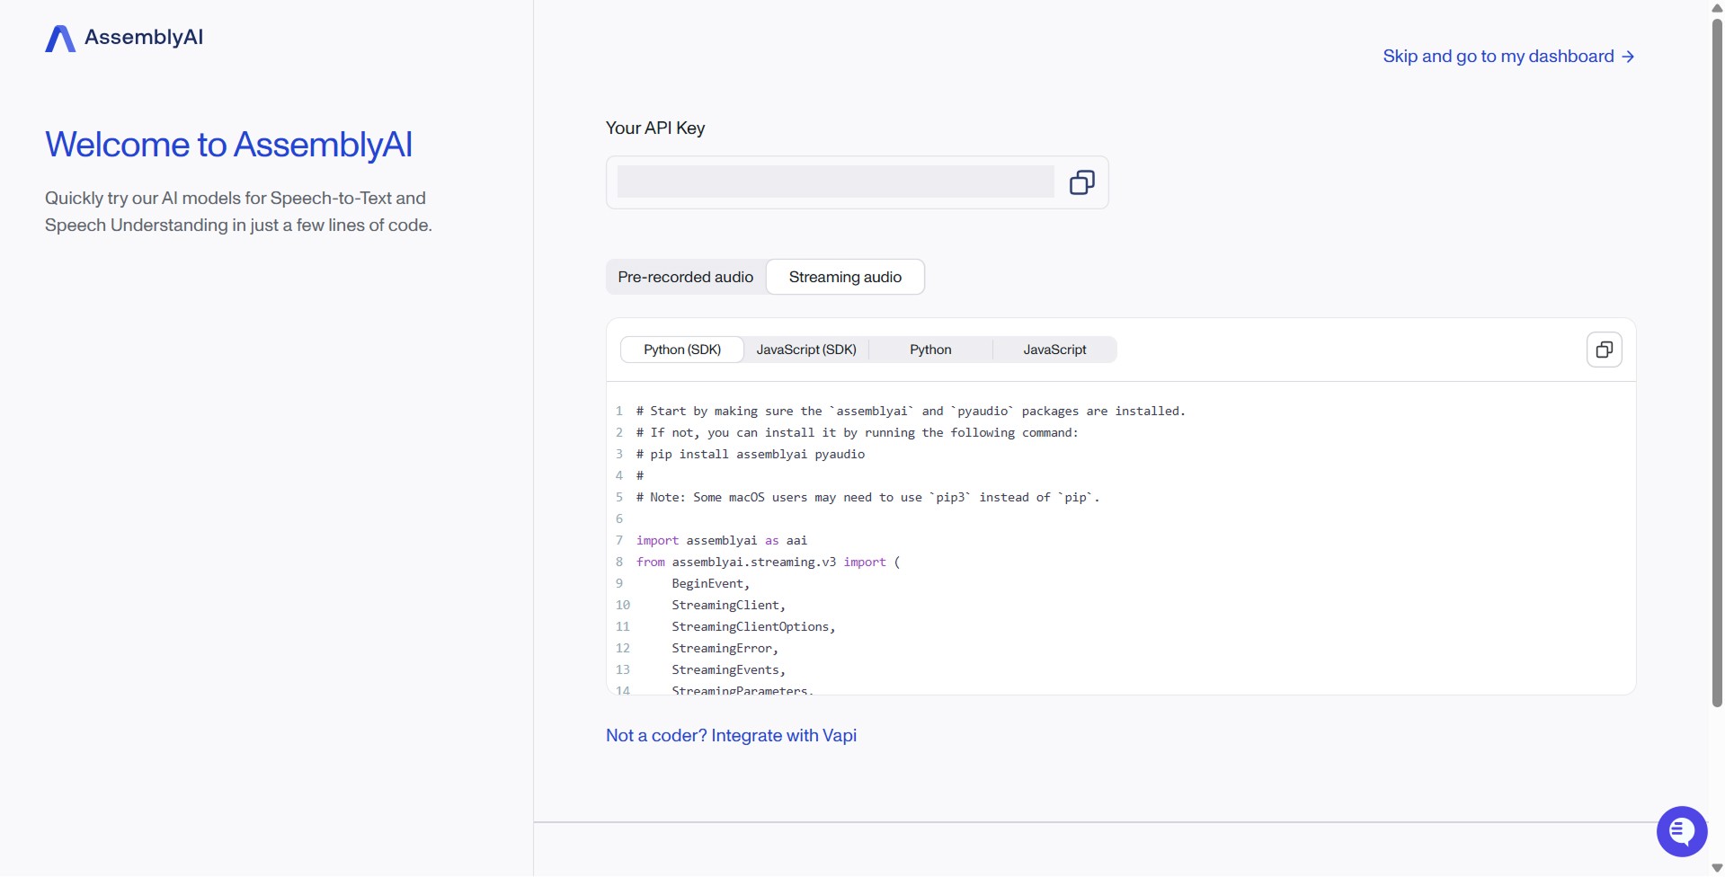Screen dimensions: 1725x877
Task: Click the first comment line about installed packages
Action: pos(911,411)
